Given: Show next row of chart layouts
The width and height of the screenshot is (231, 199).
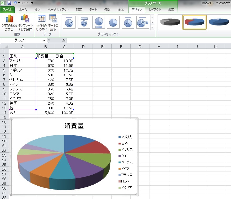Looking at the screenshot, I should tap(152, 22).
